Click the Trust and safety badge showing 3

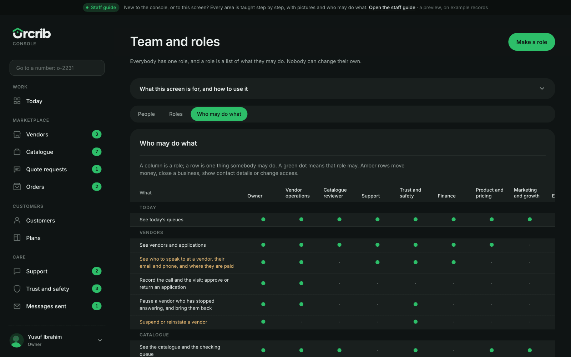[x=97, y=288]
